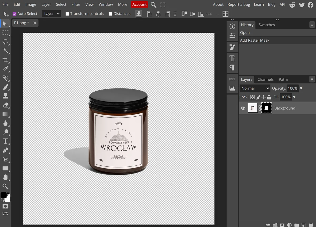Image resolution: width=316 pixels, height=227 pixels.
Task: Select the Crop tool
Action: point(5,60)
